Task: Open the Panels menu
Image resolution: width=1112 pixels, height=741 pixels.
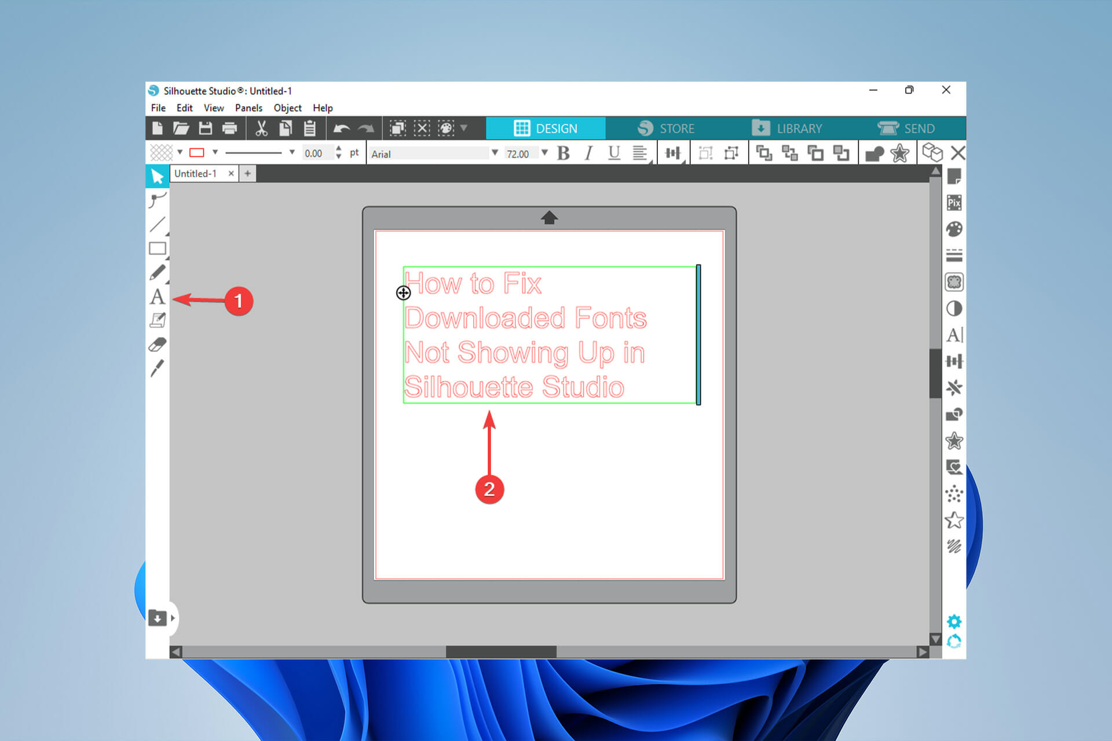Action: pyautogui.click(x=248, y=108)
